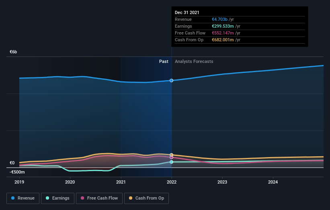The height and width of the screenshot is (210, 330).
Task: Click the 2023 x-axis label
Action: [222, 182]
